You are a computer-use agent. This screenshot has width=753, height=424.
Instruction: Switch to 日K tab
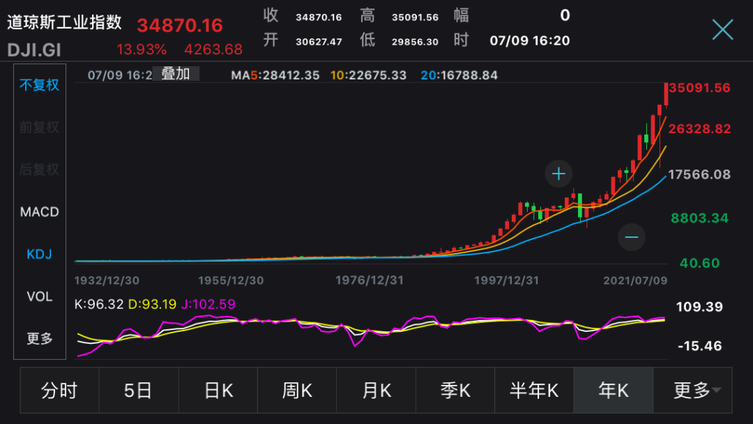(x=218, y=391)
